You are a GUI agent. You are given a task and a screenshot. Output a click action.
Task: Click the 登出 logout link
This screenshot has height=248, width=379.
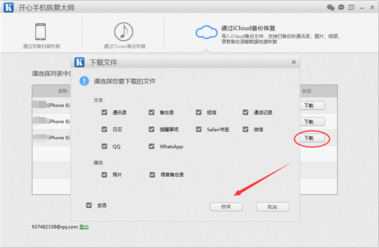click(x=84, y=227)
